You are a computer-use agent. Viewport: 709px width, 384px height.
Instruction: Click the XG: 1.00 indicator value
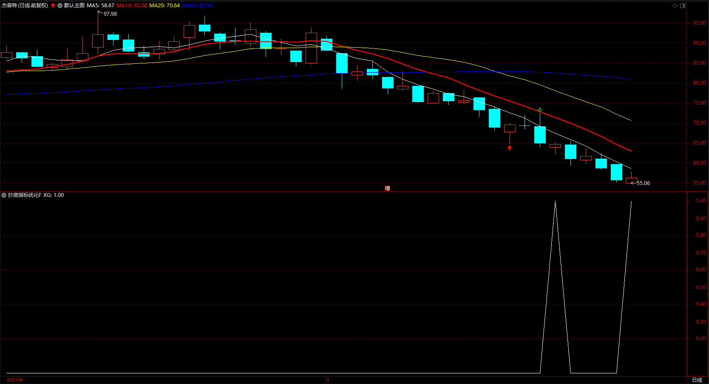[54, 195]
